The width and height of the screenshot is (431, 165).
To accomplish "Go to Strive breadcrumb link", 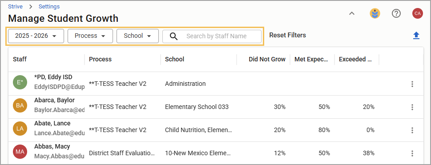I will [x=16, y=7].
